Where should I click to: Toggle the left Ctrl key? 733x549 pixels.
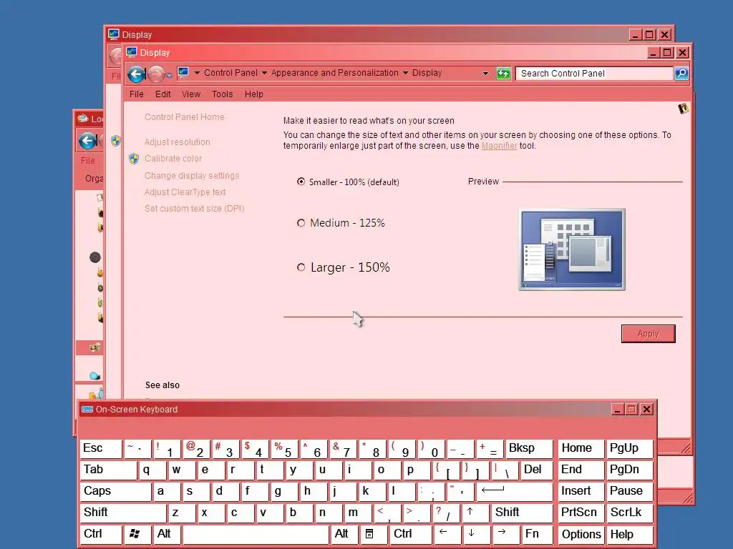coord(100,535)
